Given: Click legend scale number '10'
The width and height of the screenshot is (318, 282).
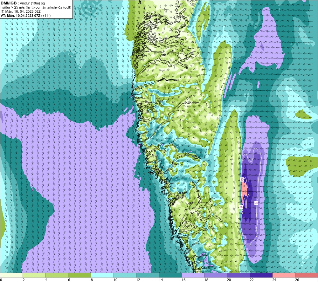Looking at the screenshot, I should [x=115, y=280].
